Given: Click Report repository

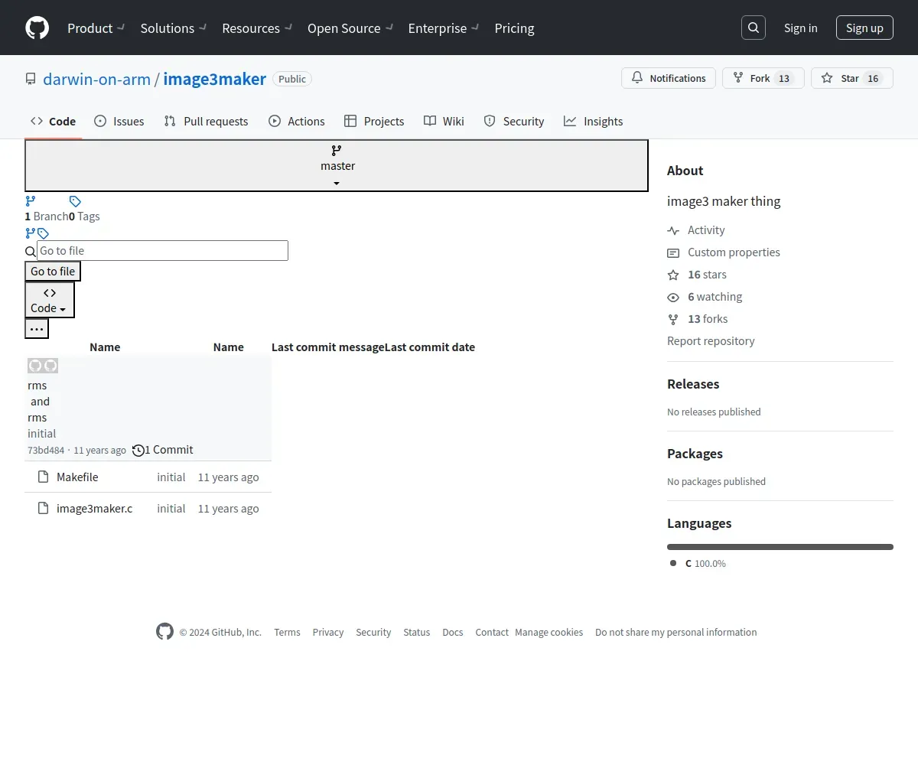Looking at the screenshot, I should tap(711, 341).
